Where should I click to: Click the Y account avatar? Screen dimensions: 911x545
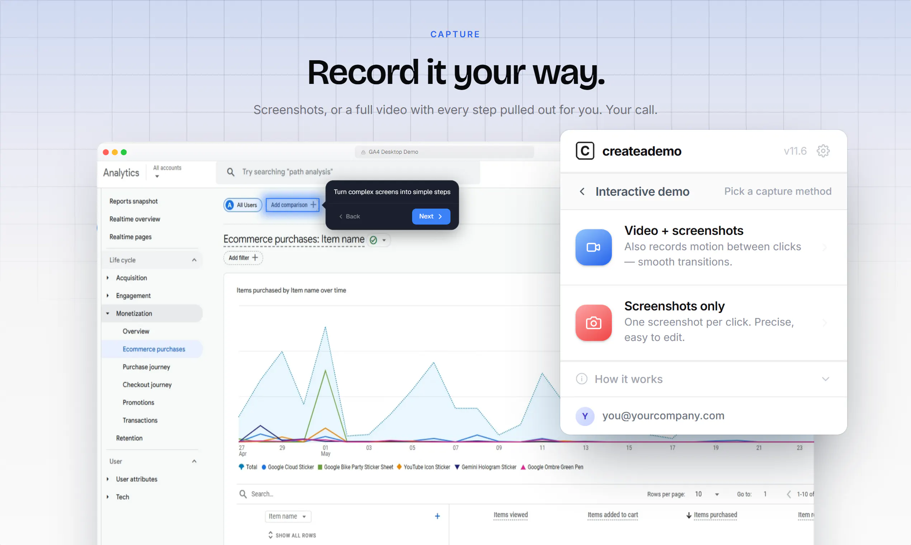(585, 416)
